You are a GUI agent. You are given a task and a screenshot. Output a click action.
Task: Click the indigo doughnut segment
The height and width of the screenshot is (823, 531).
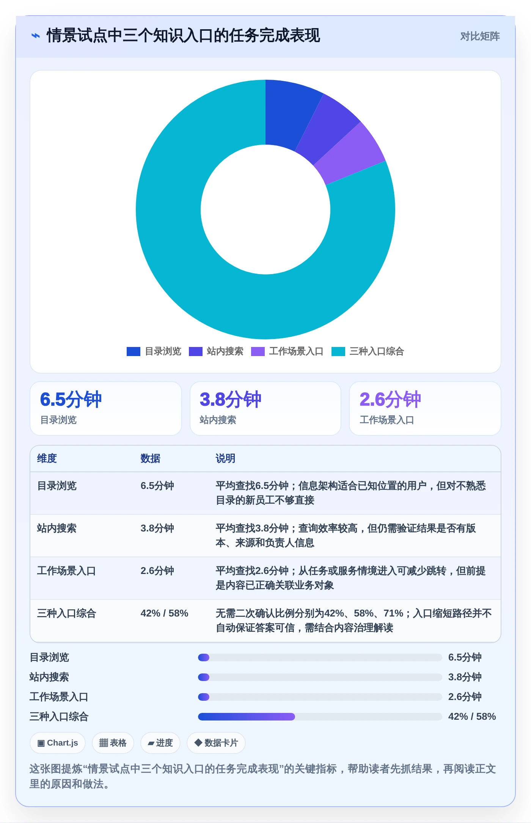pyautogui.click(x=325, y=127)
